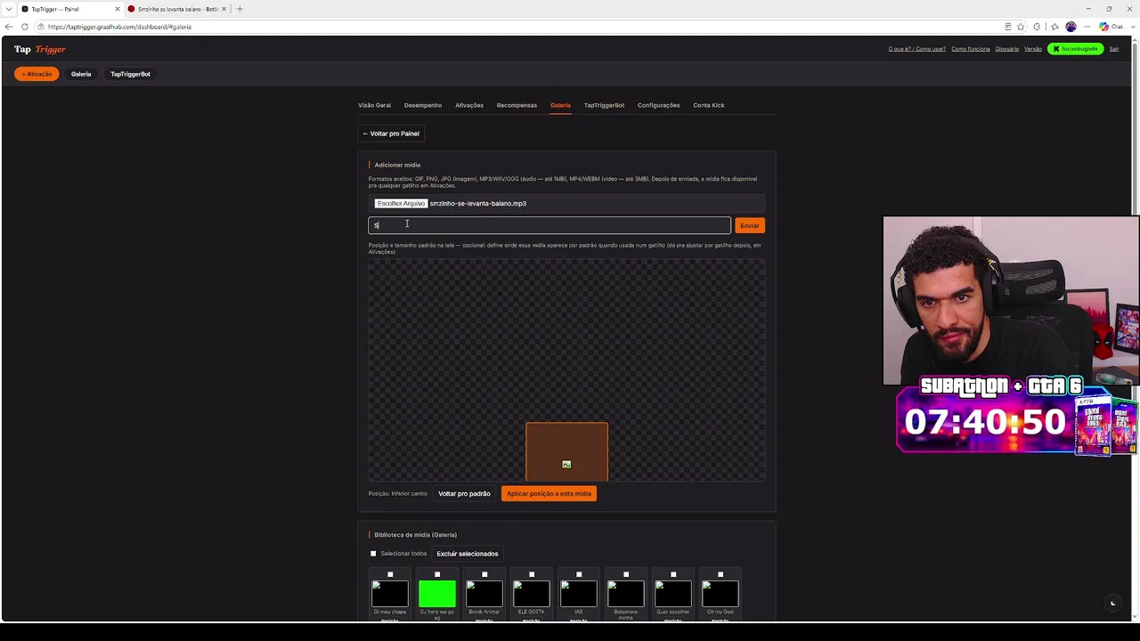Switch to the Smzinho se levanta baiano tab
The height and width of the screenshot is (641, 1140).
[178, 9]
